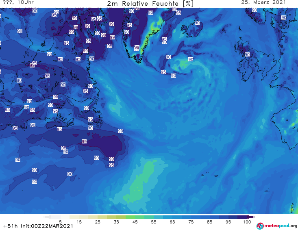Select the title '2m Relative Feuchte [%]'
Screen dimensions: 298x230
click(x=150, y=3)
